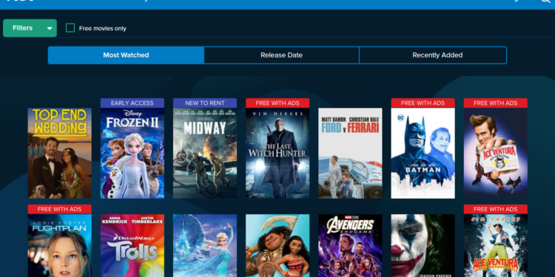The image size is (555, 277).
Task: Open Top End Wedding movie poster
Action: click(x=60, y=153)
